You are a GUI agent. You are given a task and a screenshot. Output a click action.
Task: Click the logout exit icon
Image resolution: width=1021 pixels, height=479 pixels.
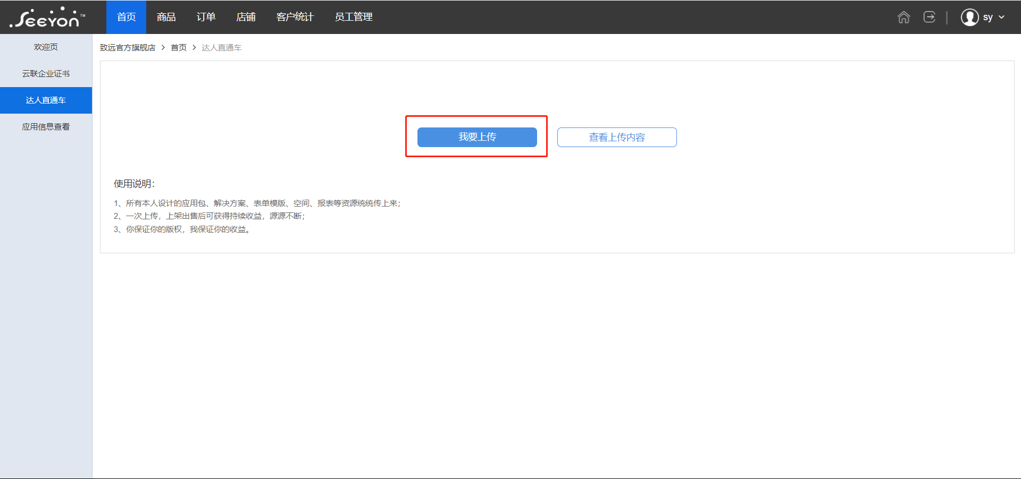click(929, 17)
